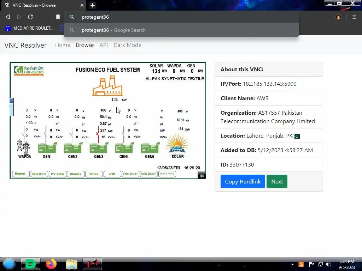This screenshot has width=362, height=271.
Task: Click the Pakistan flag icon by Location
Action: (x=297, y=136)
